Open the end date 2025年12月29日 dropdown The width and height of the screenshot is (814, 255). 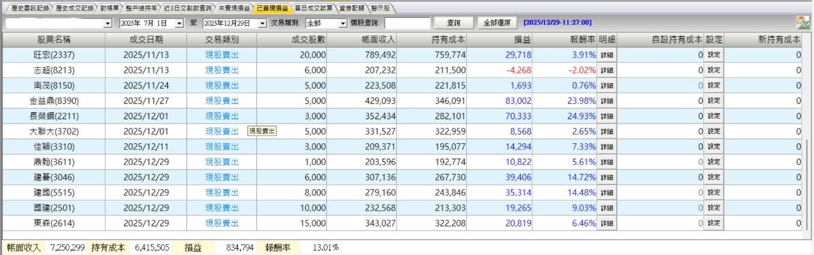(x=263, y=23)
